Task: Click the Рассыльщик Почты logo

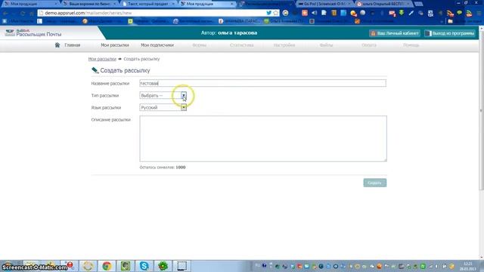Action: (x=33, y=33)
